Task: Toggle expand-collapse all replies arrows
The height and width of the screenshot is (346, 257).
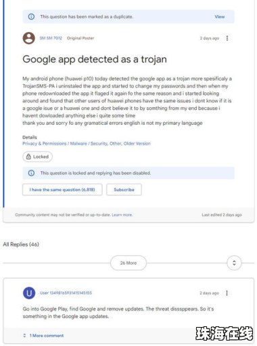Action: pos(234,263)
